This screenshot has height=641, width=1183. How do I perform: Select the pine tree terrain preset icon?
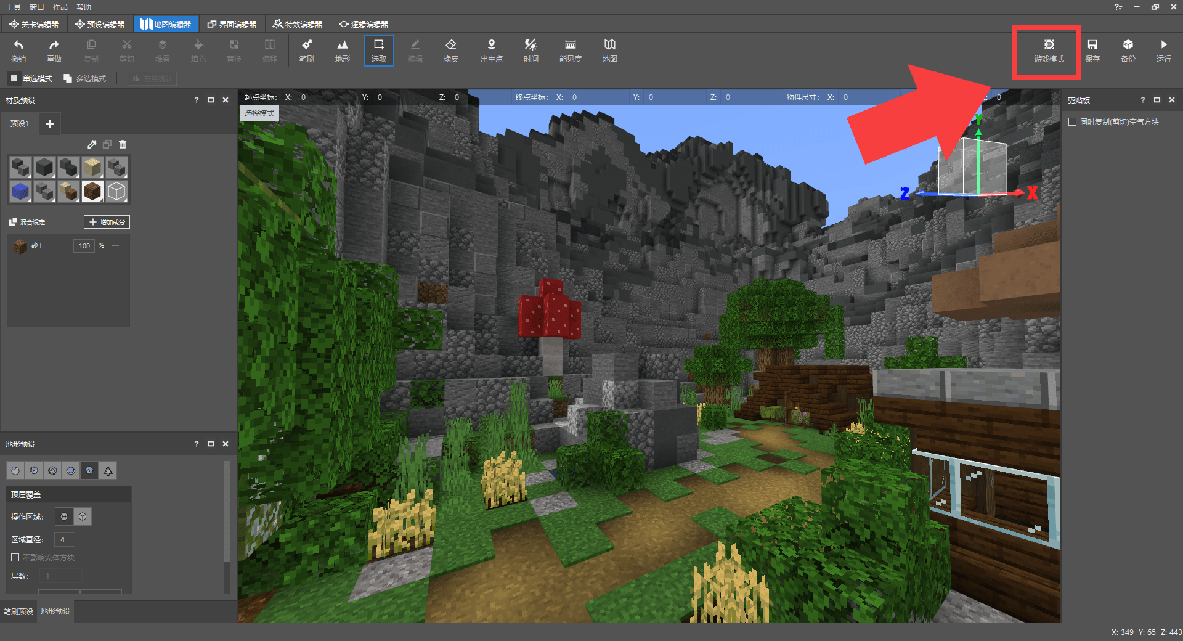coord(108,471)
